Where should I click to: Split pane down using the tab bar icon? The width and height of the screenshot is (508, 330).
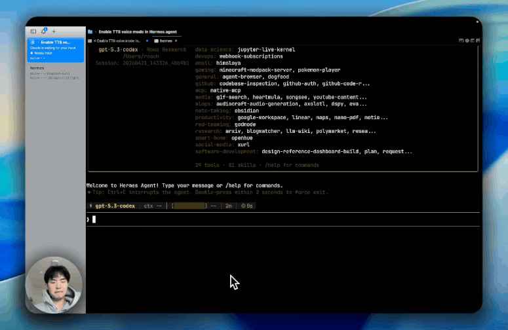click(478, 41)
